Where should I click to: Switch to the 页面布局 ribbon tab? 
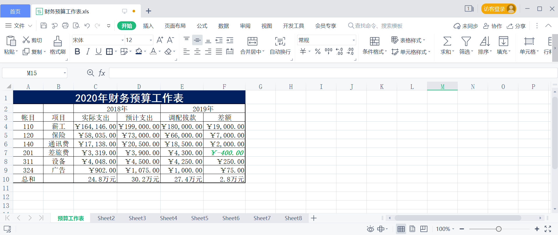tap(175, 26)
